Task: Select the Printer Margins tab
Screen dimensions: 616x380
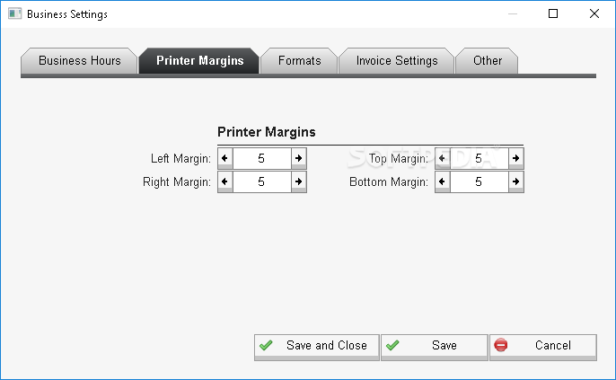Action: 199,60
